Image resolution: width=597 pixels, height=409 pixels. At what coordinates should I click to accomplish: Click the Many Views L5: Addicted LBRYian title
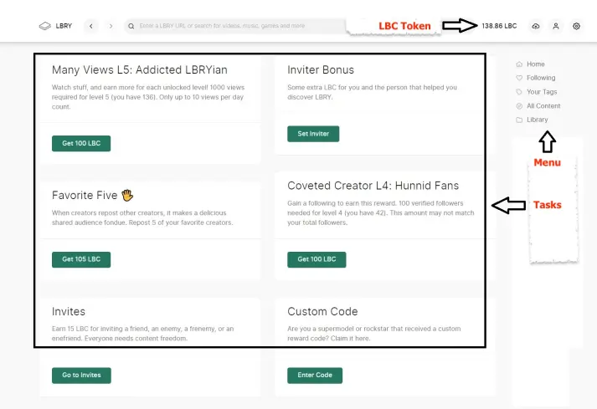point(140,70)
